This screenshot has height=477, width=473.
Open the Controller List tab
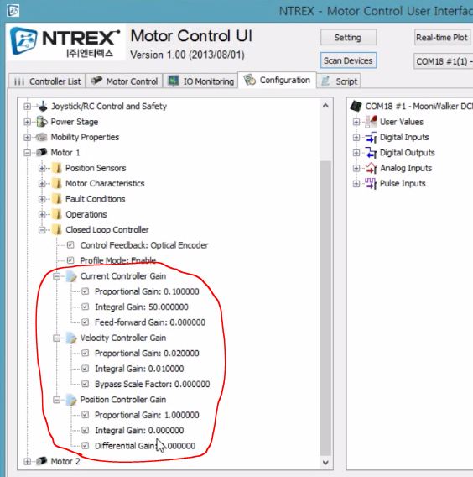tap(47, 81)
